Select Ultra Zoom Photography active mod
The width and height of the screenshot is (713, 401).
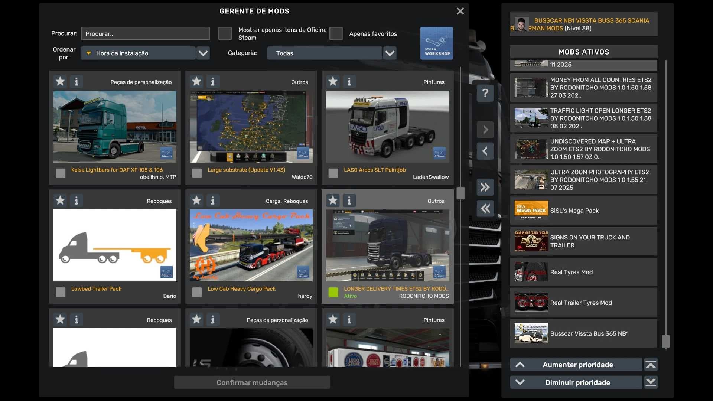click(x=584, y=180)
